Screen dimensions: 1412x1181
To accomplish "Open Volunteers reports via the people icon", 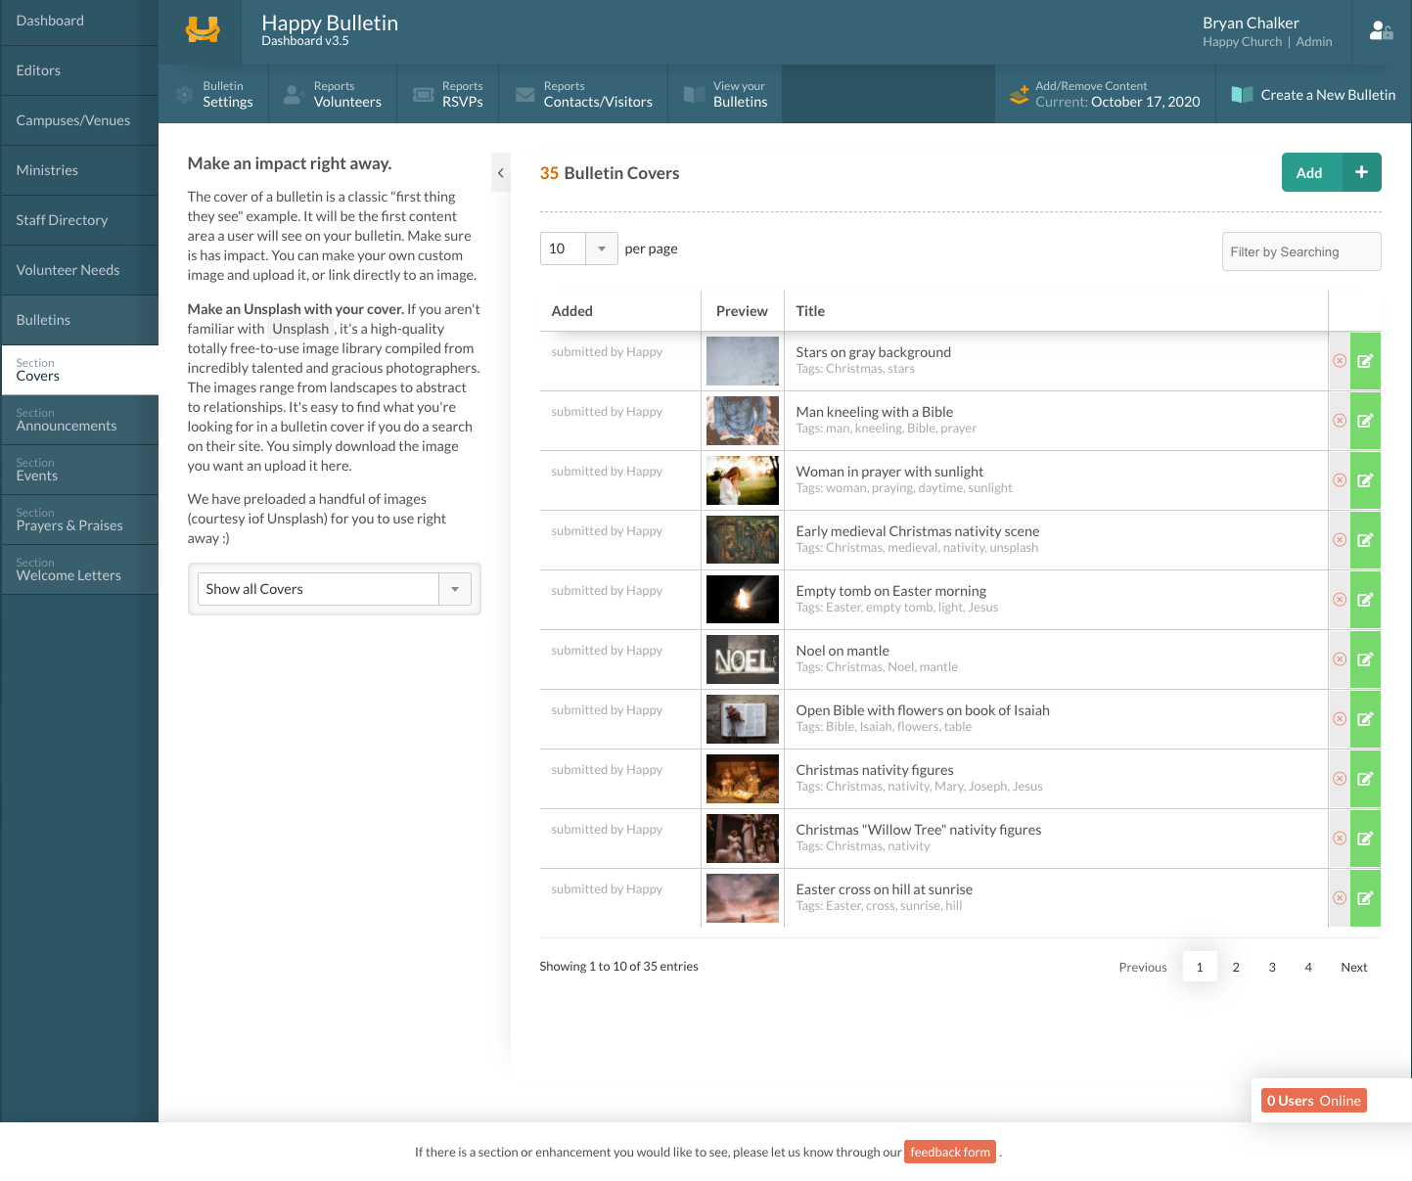I will (x=293, y=94).
